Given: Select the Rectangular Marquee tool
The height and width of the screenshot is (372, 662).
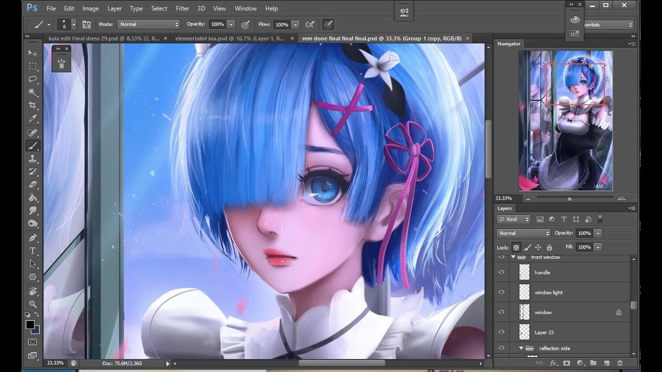Looking at the screenshot, I should click(x=33, y=67).
